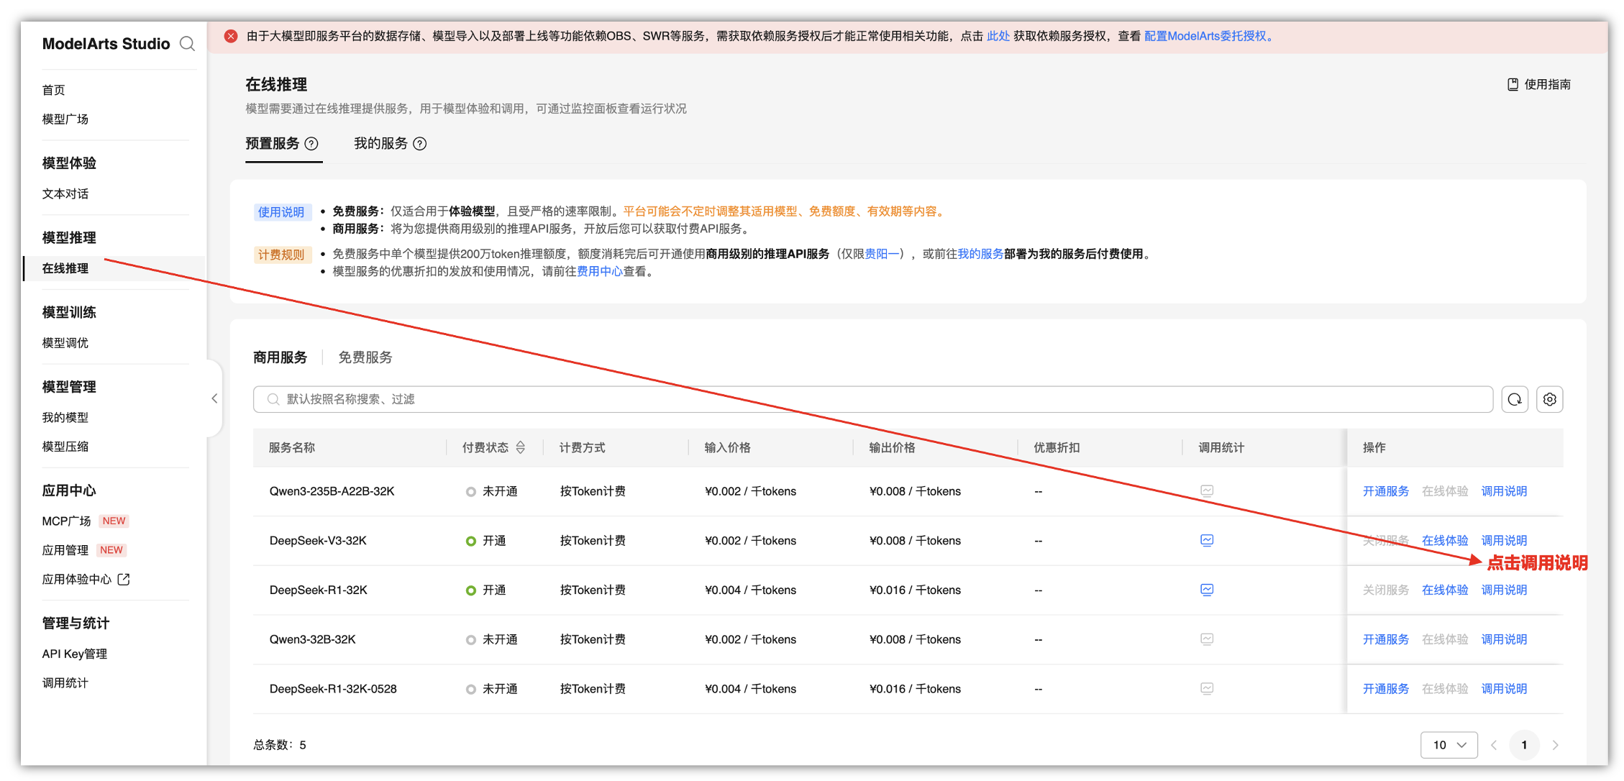Screen dimensions: 1624x781
Task: Click 开通服务 for Qwen3-235B-A22B-32K
Action: [x=1385, y=491]
